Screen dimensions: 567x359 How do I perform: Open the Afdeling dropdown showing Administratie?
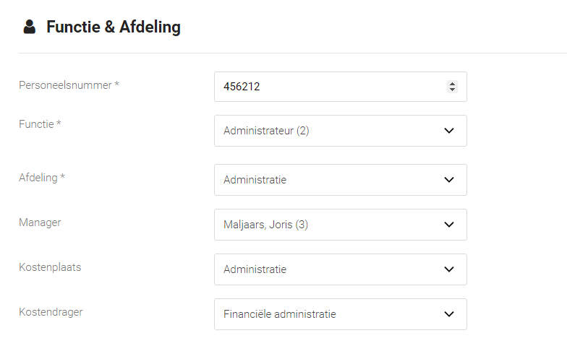click(340, 180)
